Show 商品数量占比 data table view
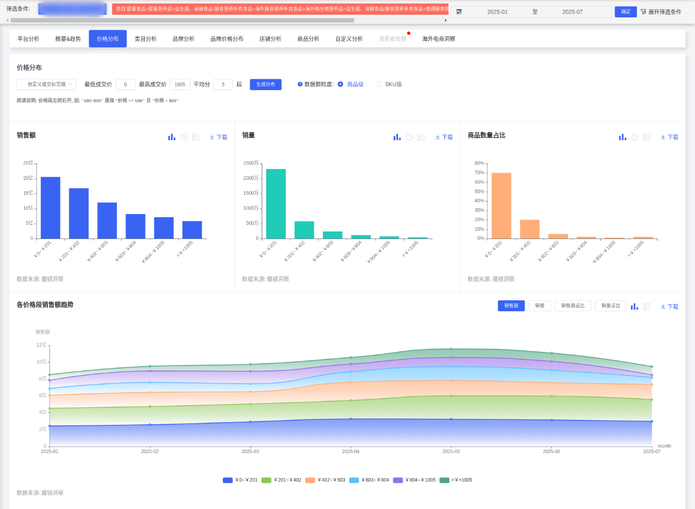The image size is (695, 509). tap(647, 137)
